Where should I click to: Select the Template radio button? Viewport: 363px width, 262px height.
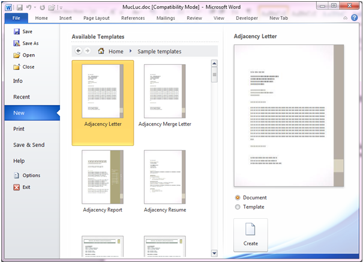tap(238, 207)
